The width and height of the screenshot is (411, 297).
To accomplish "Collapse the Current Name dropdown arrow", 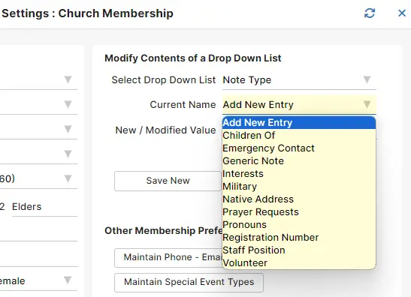I will [367, 104].
